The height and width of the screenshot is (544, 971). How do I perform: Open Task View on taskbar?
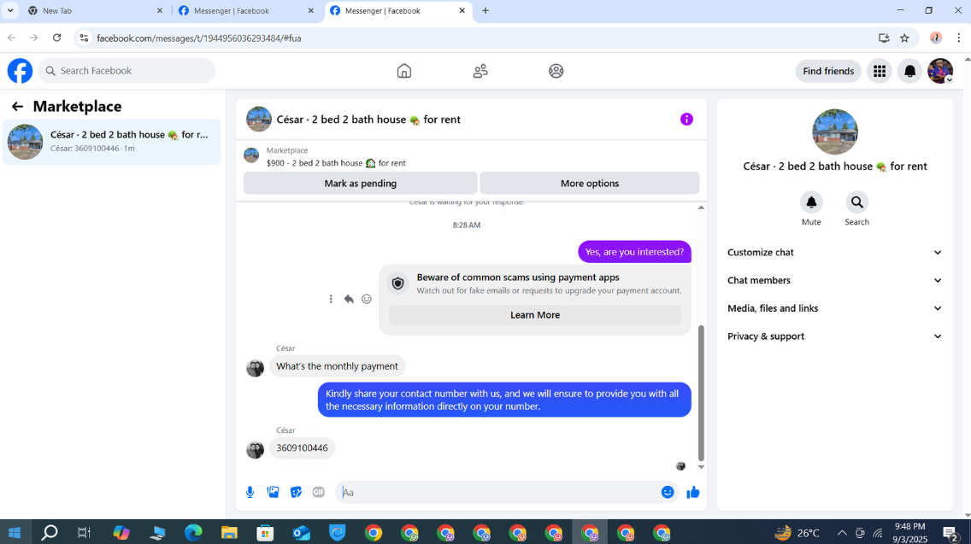coord(85,533)
